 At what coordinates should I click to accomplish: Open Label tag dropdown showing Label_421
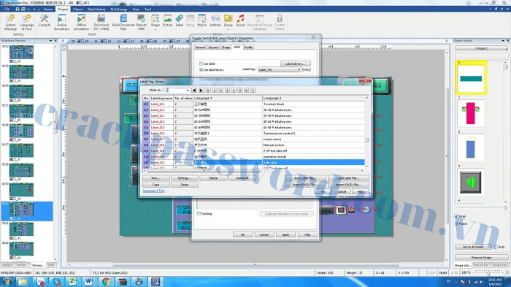[x=279, y=70]
